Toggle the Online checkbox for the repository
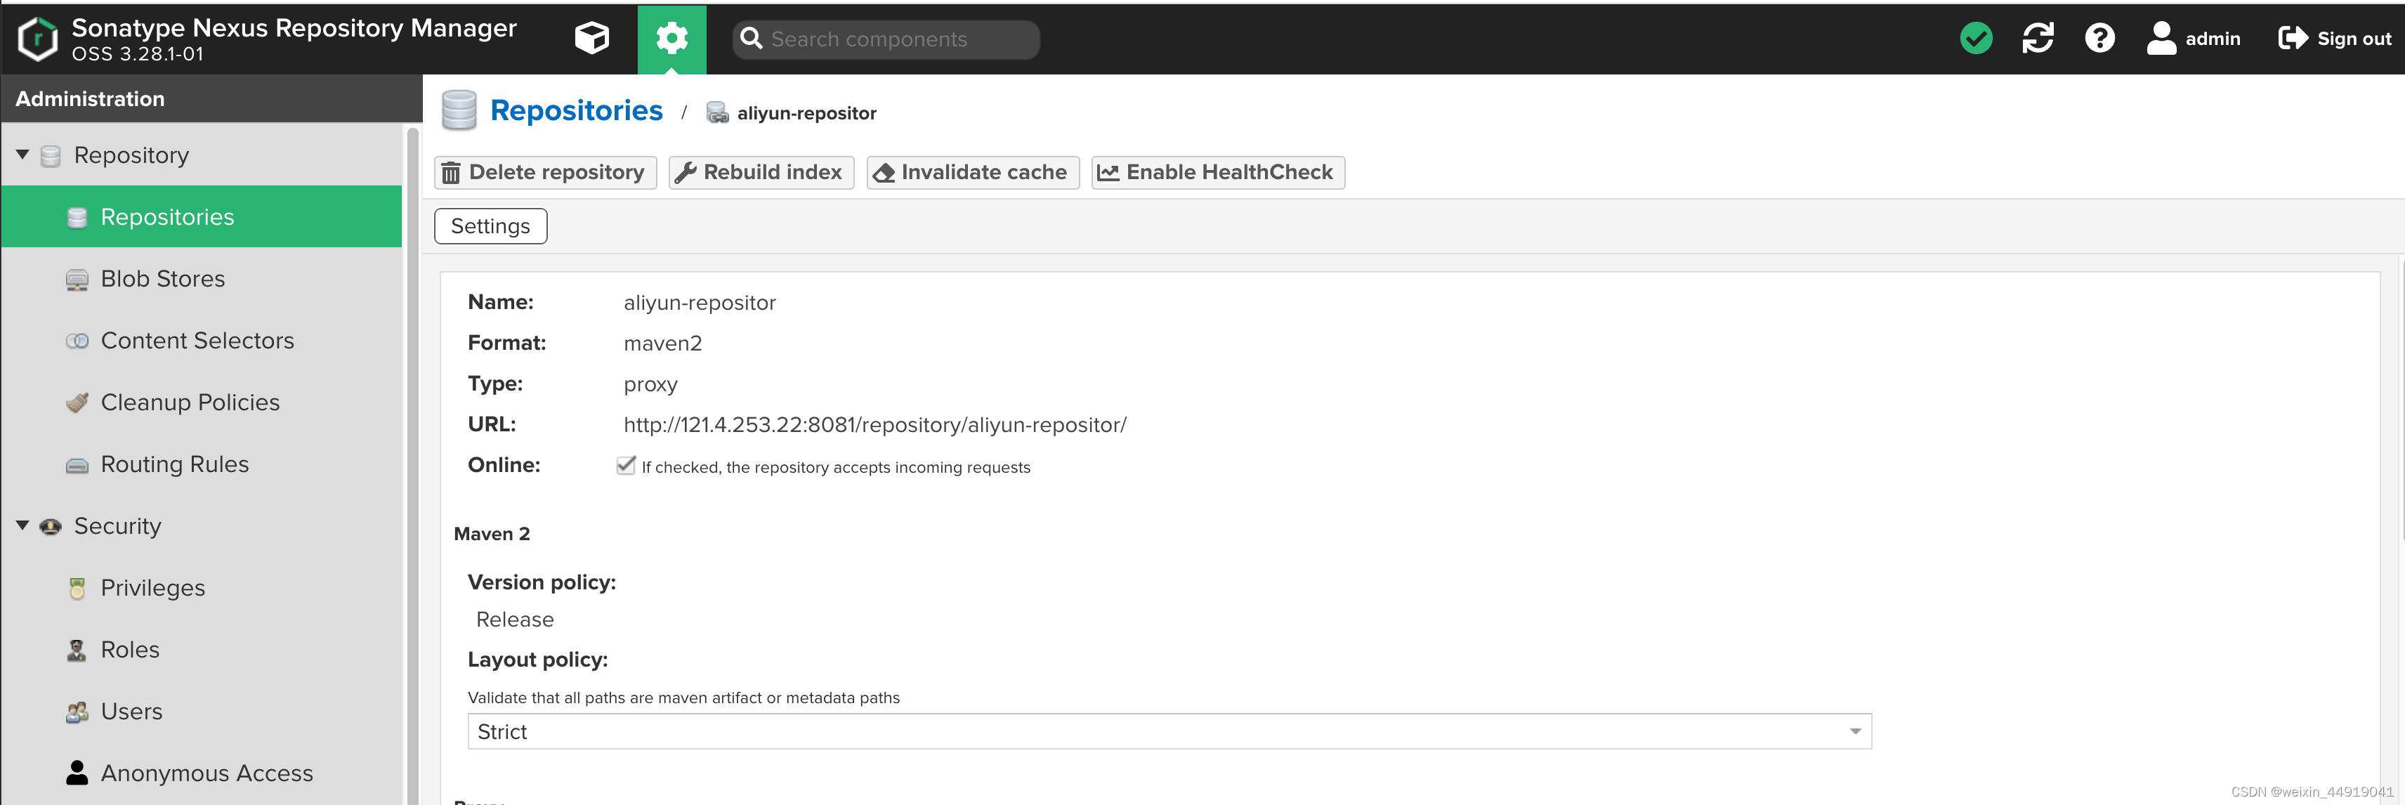This screenshot has height=805, width=2405. (626, 465)
